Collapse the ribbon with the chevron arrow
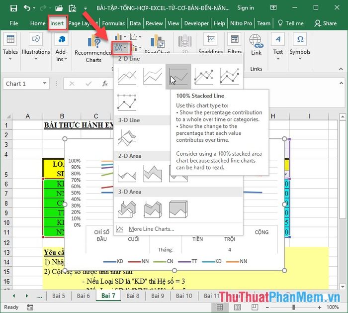Viewport: 348px width, 313px height. coord(341,69)
